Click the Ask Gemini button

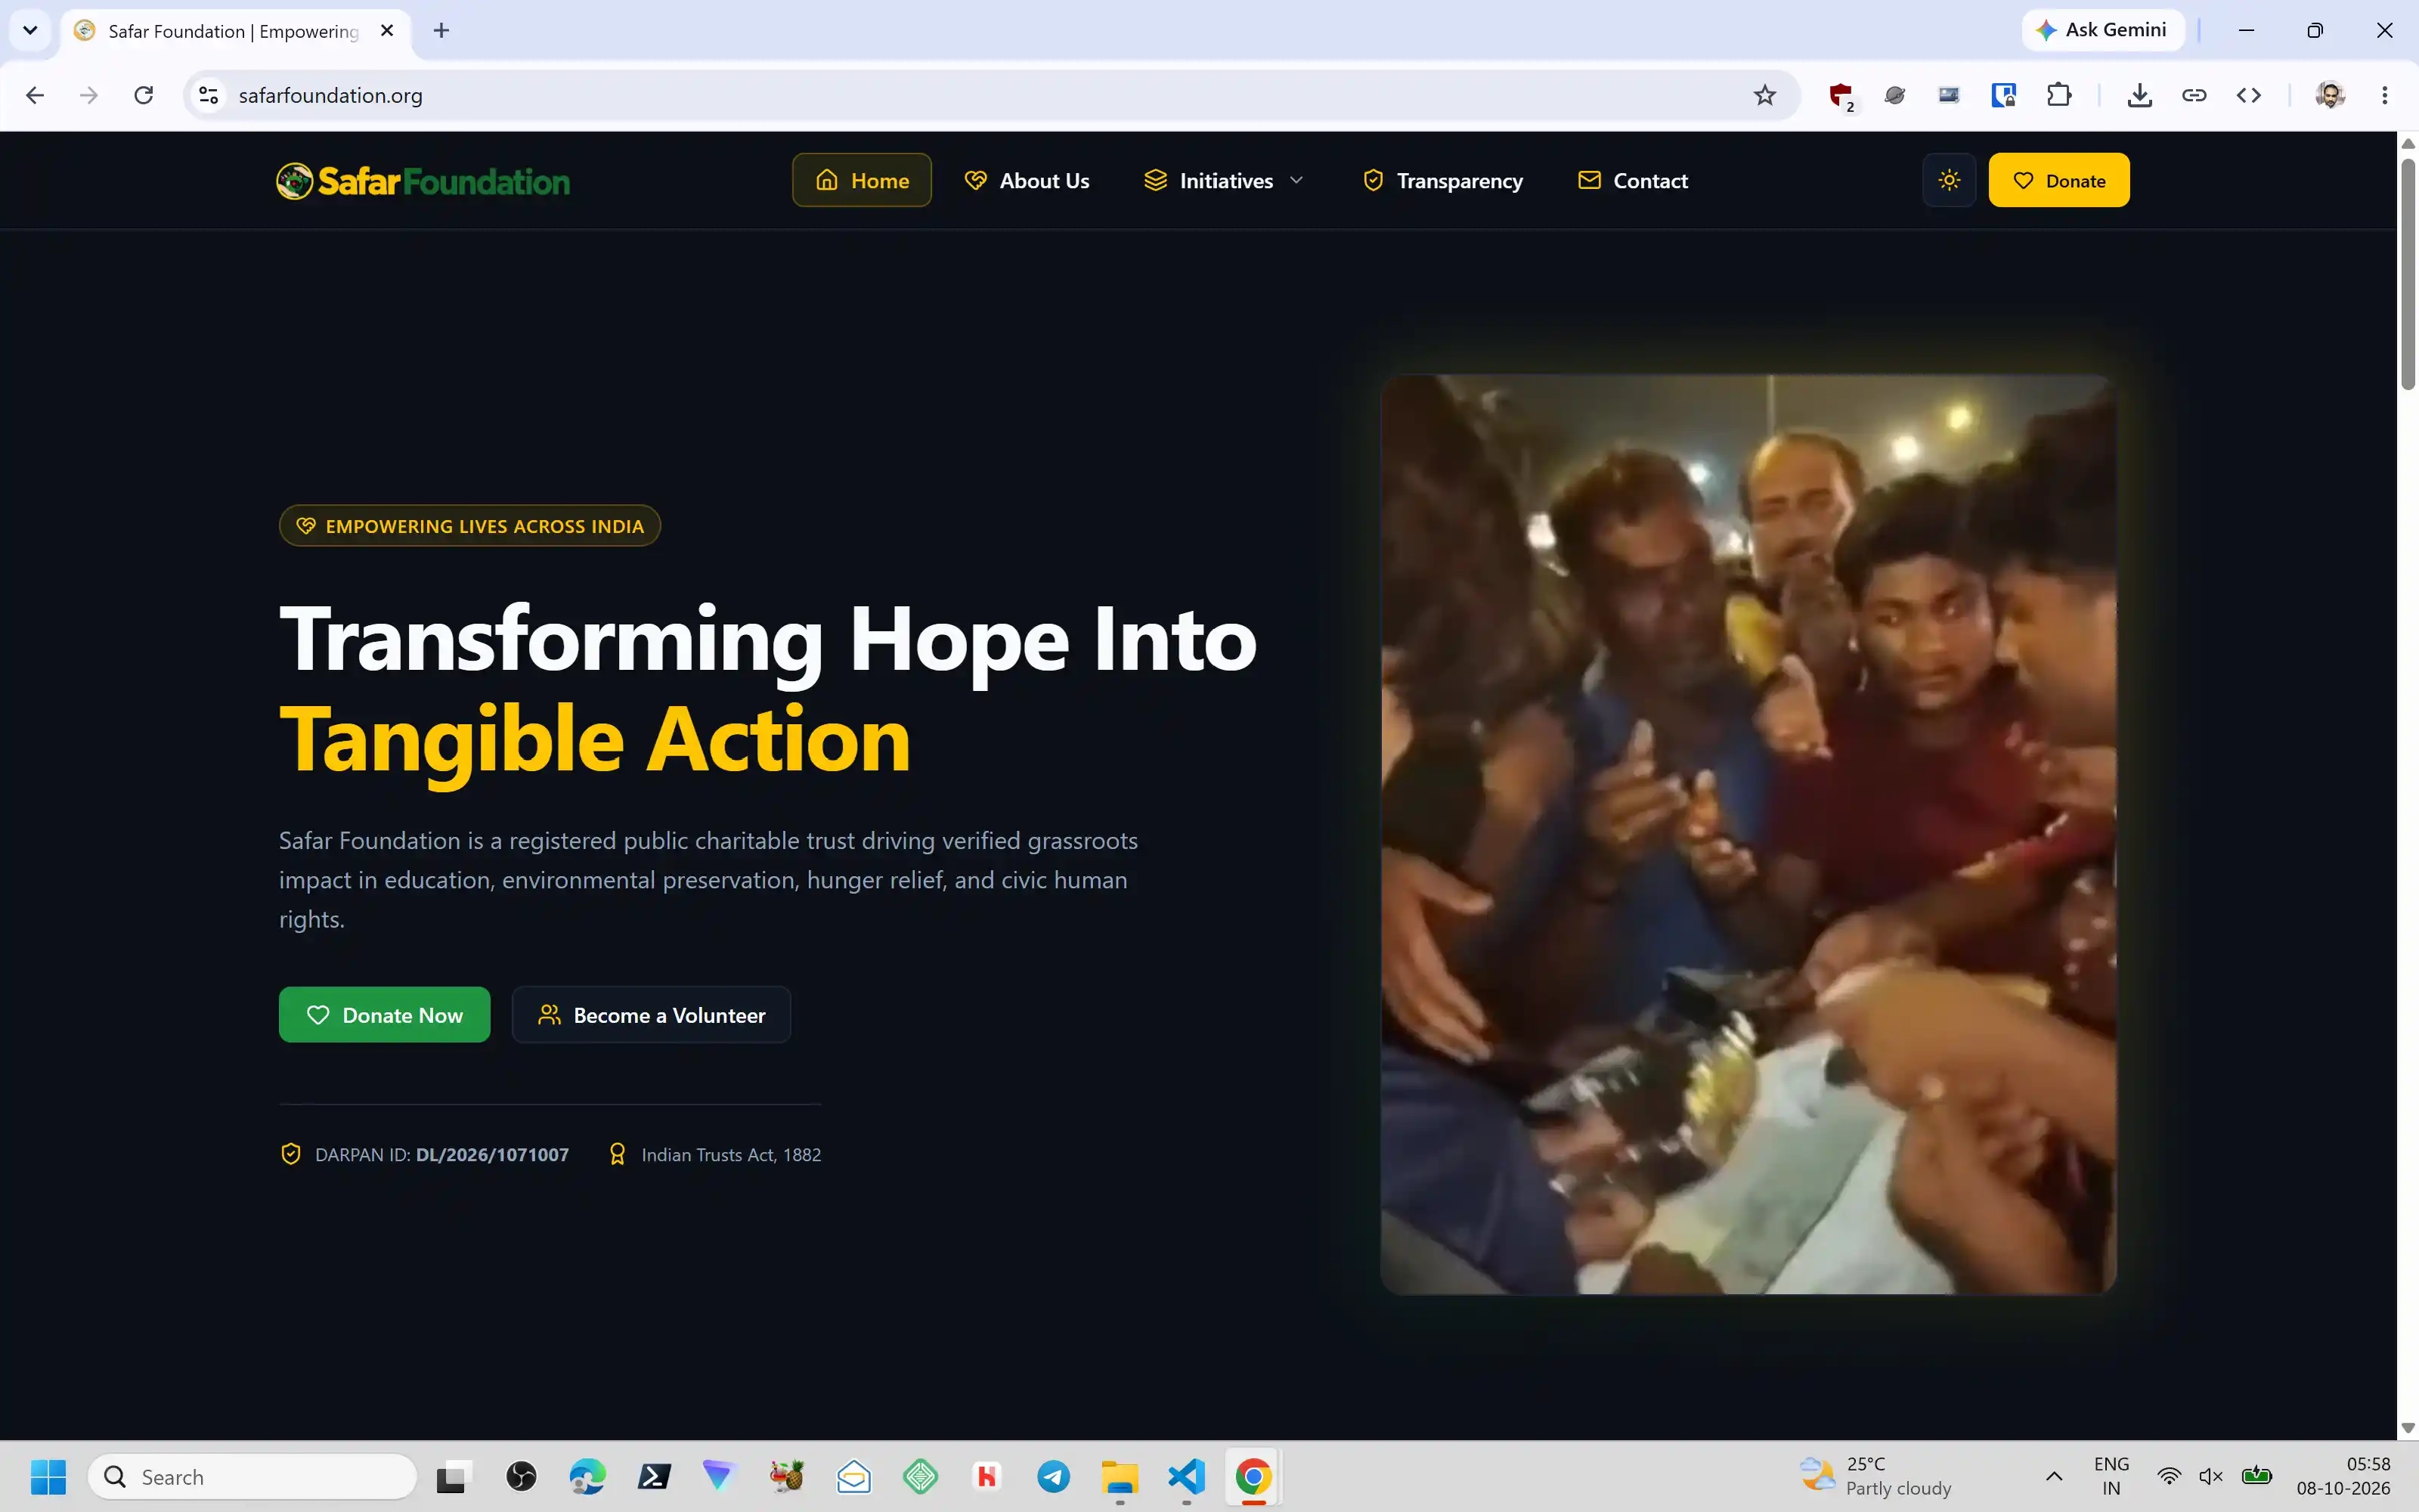click(2102, 30)
